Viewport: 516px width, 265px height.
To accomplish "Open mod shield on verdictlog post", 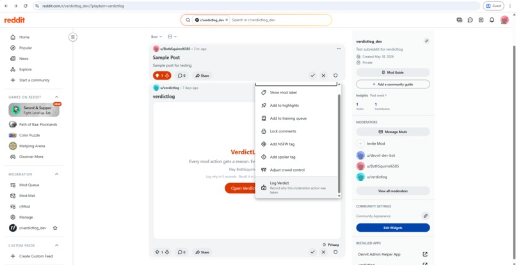I will click(x=335, y=252).
